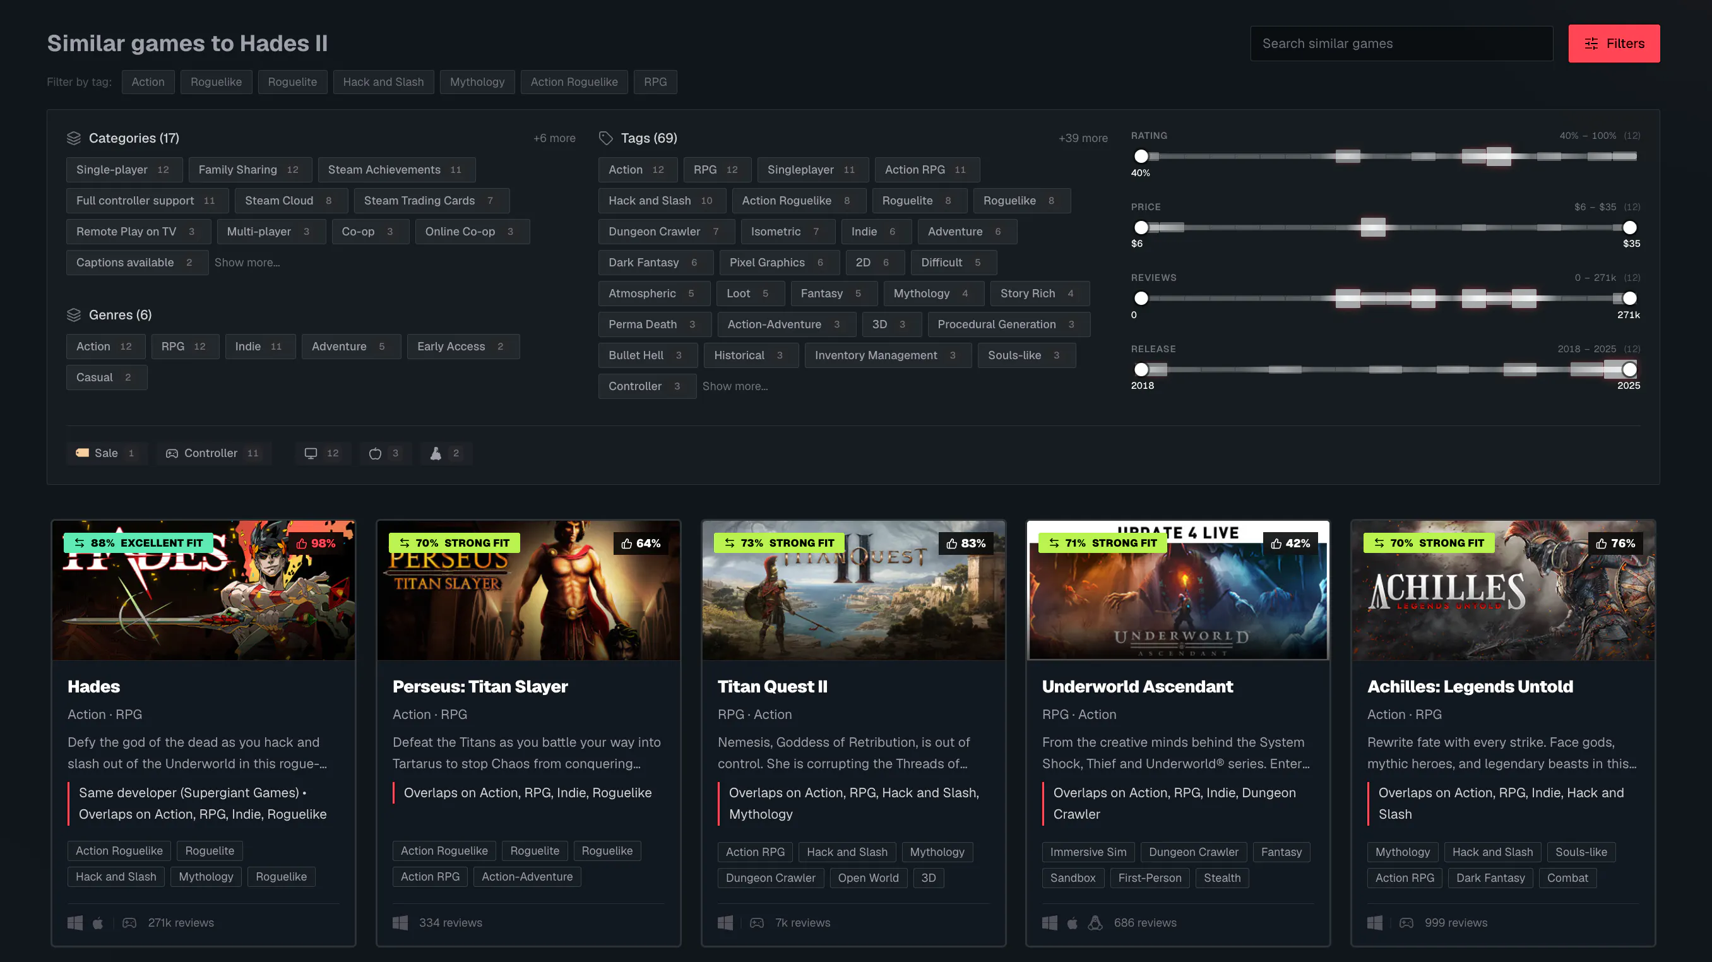This screenshot has height=962, width=1712.
Task: Select Roguelite in the Filter by tag row
Action: (x=292, y=83)
